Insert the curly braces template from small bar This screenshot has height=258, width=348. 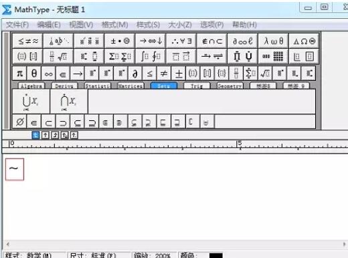click(x=222, y=74)
